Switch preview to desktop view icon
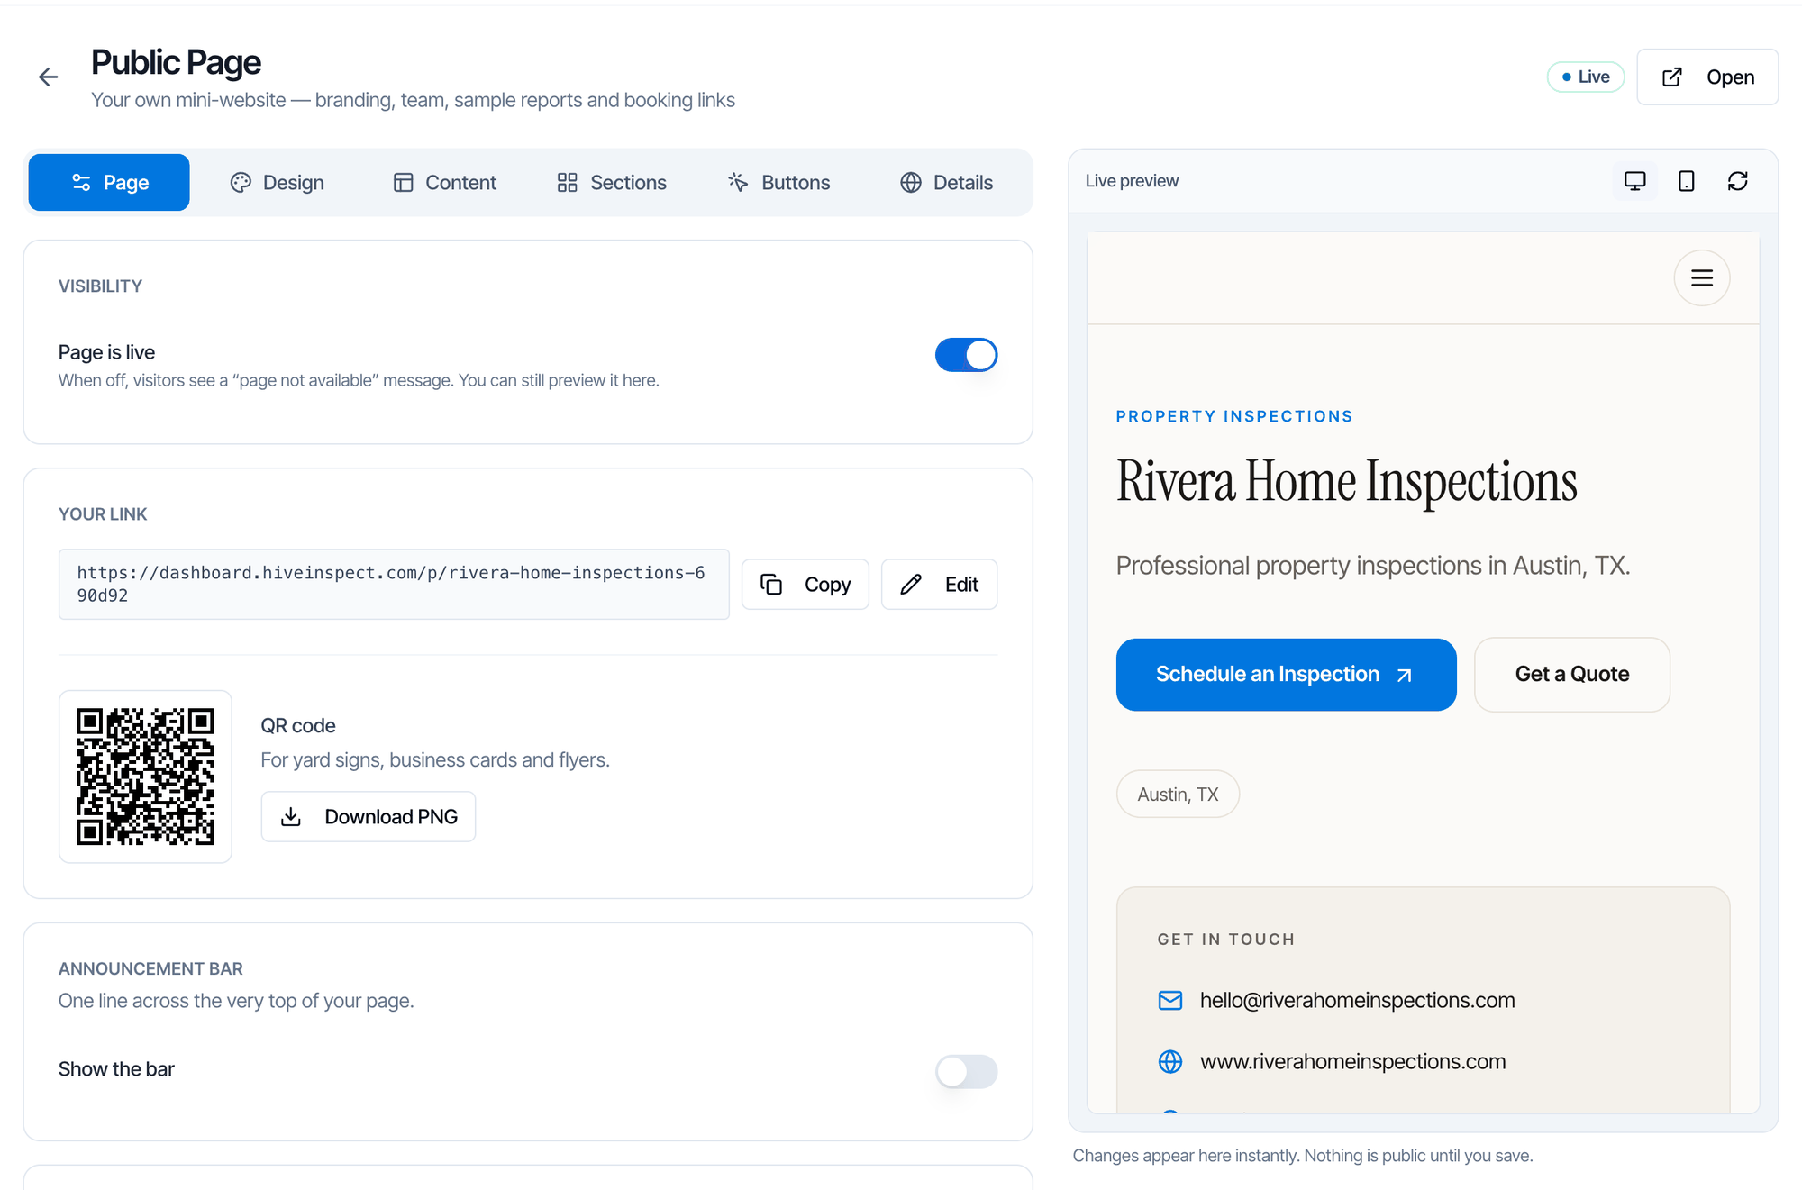Image resolution: width=1802 pixels, height=1190 pixels. point(1634,181)
